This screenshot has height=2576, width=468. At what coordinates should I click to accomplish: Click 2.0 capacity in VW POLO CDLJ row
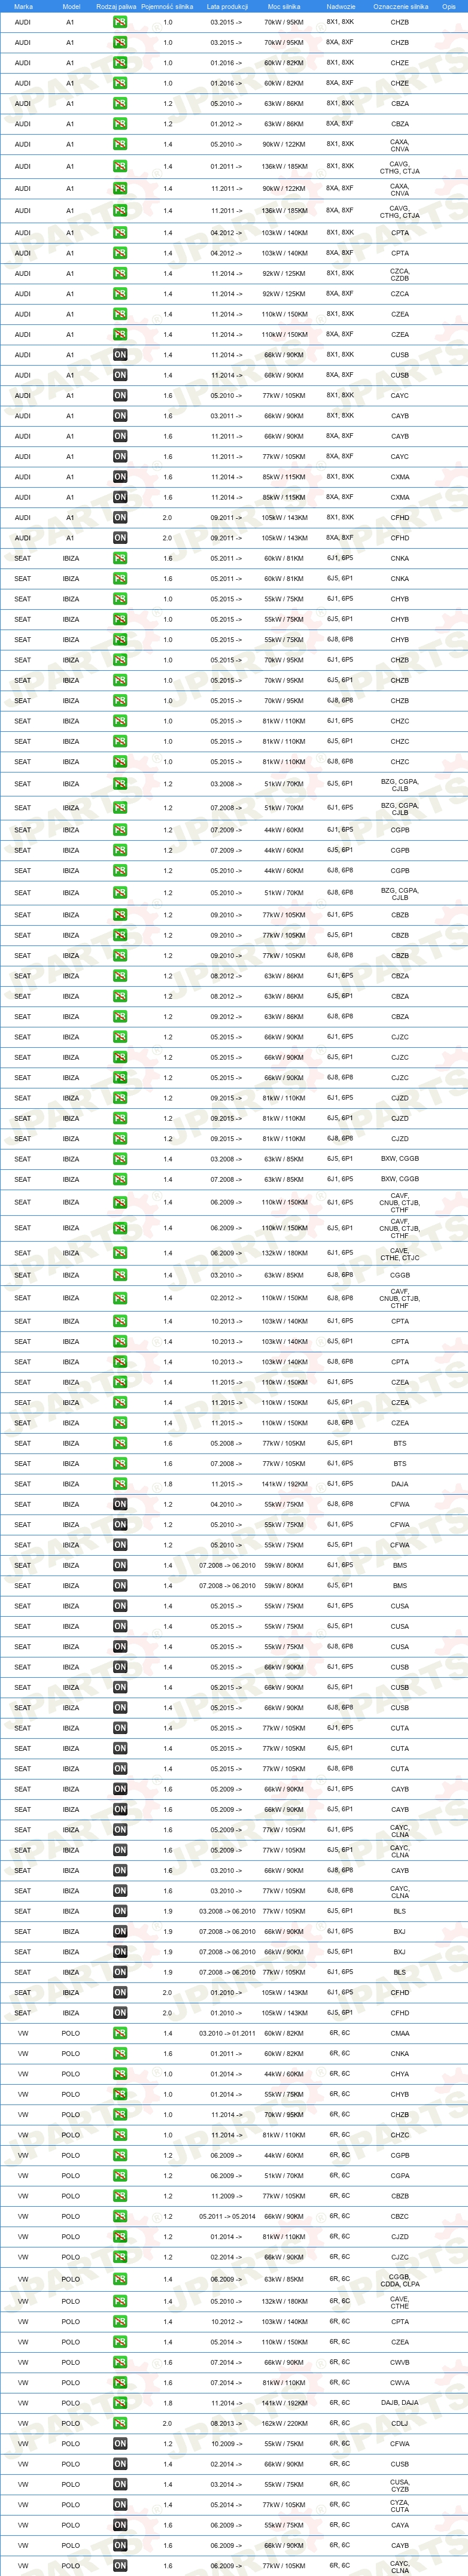tap(168, 2423)
